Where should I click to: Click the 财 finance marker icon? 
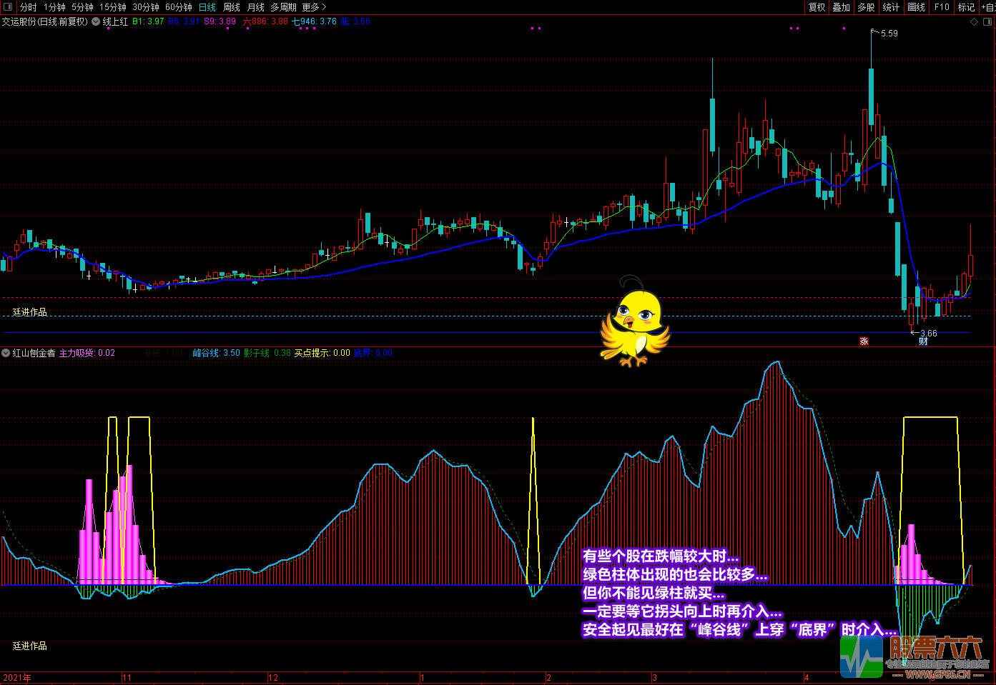[923, 341]
